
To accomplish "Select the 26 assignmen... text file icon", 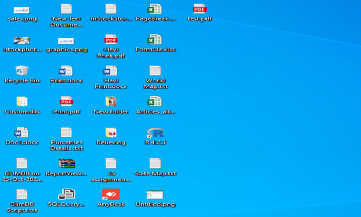I will tap(111, 164).
